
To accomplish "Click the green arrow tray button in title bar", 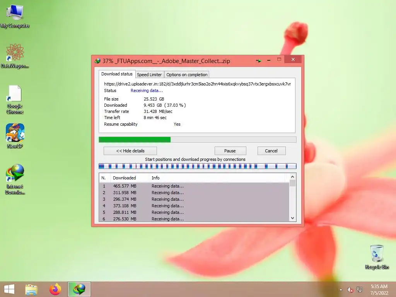I will (x=258, y=61).
